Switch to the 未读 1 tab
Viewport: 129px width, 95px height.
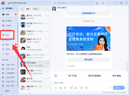click(x=36, y=9)
